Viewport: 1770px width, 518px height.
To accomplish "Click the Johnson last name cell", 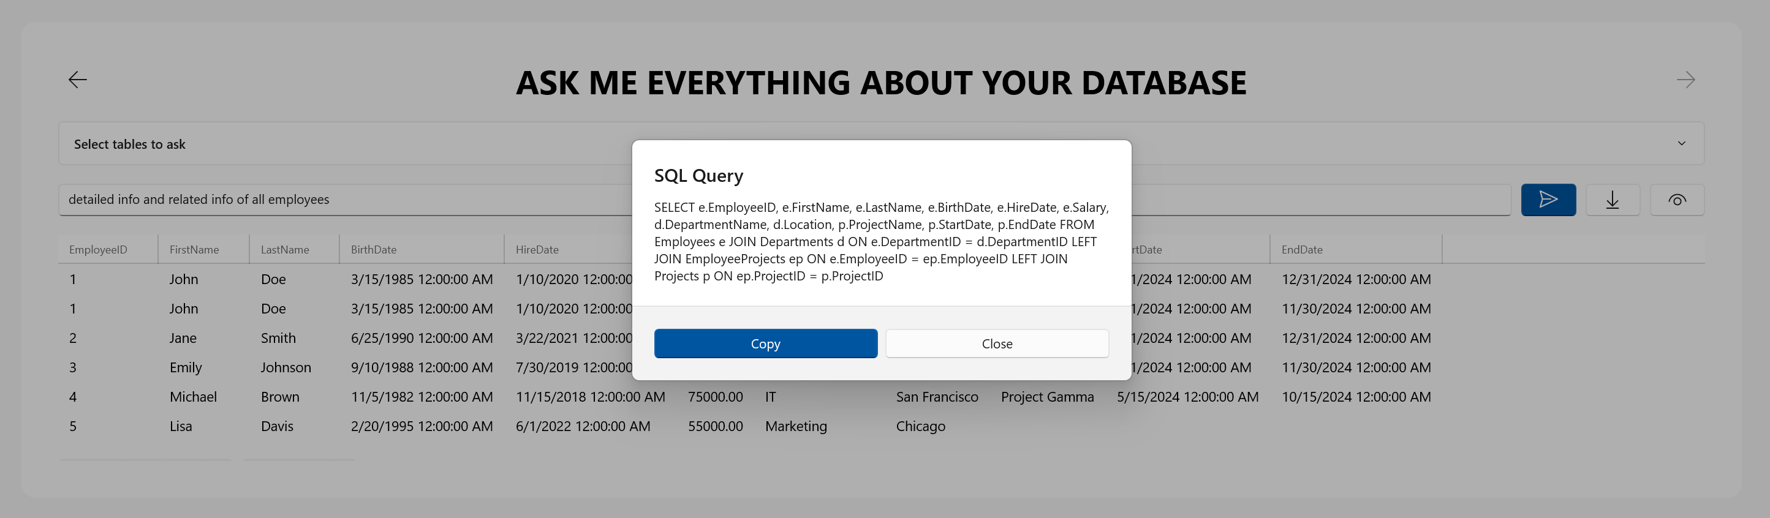I will 286,367.
